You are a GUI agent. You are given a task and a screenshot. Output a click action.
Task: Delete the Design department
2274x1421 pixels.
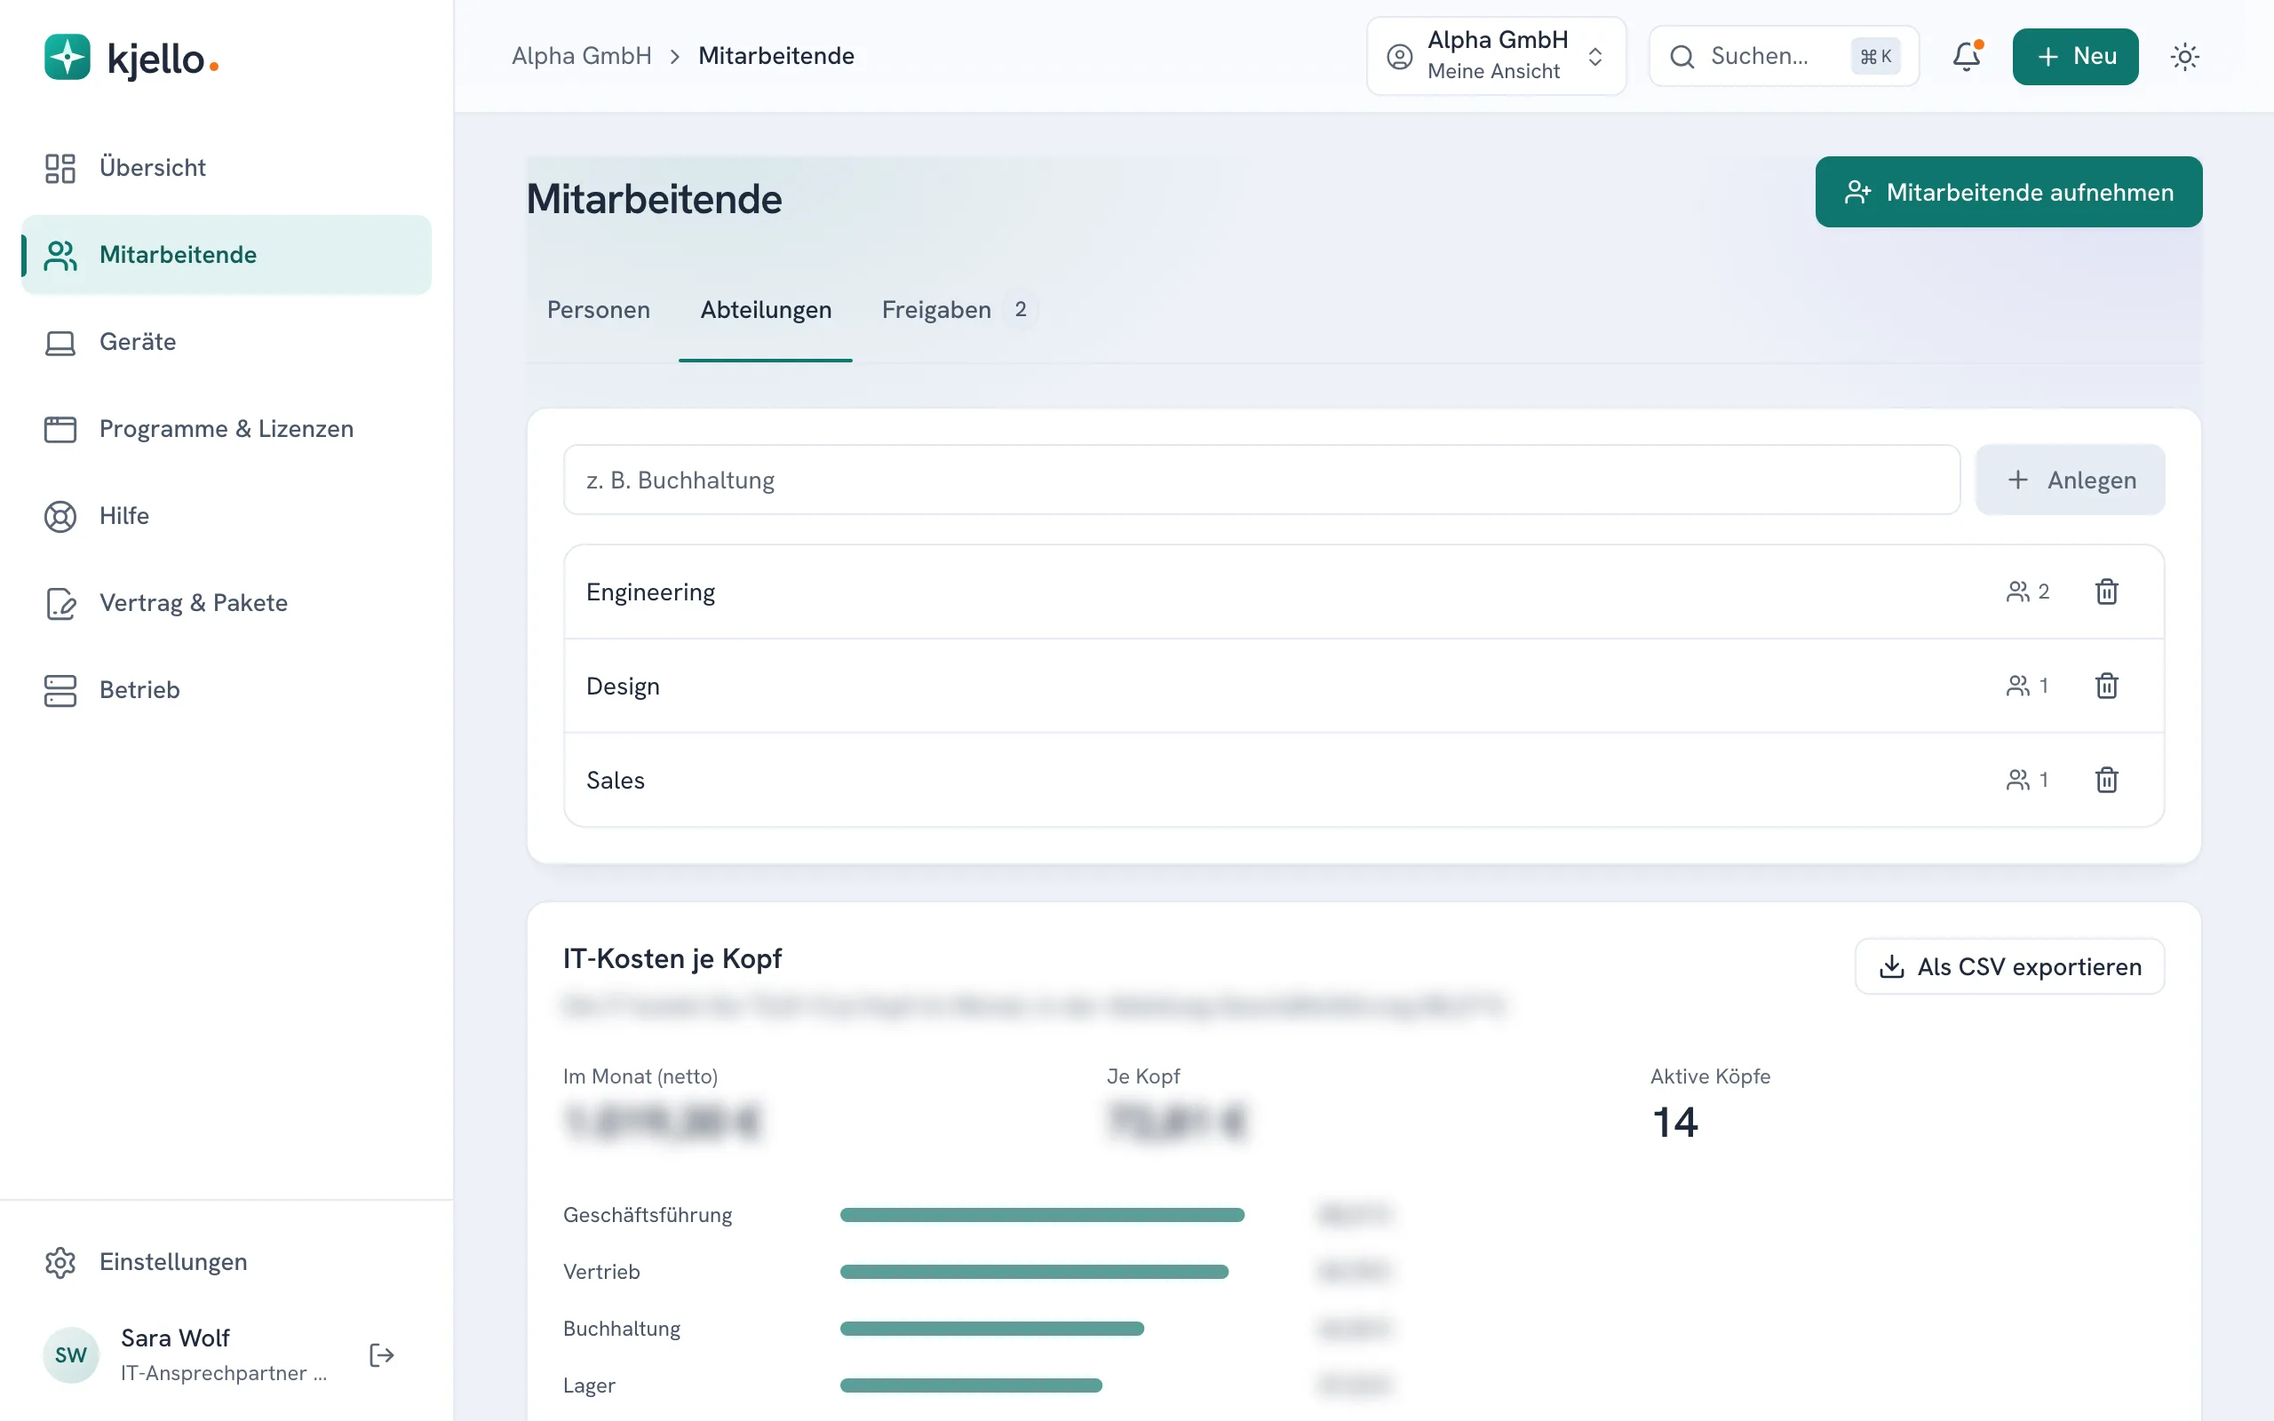2107,685
